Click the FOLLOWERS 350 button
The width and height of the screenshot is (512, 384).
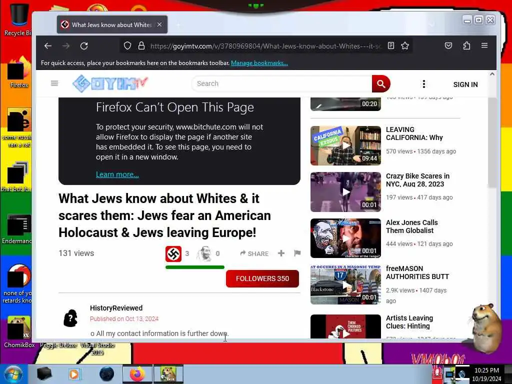click(x=262, y=279)
